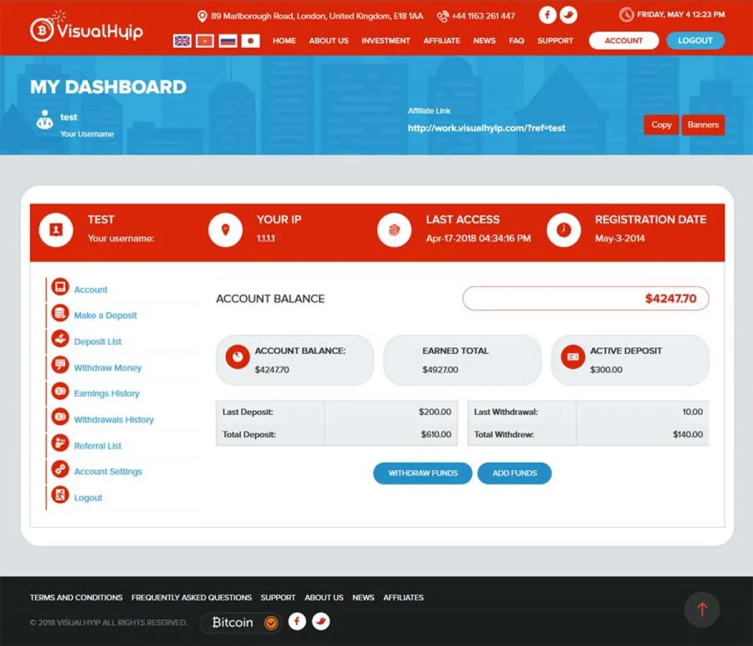Click the WITHDRAW FUNDS button
The image size is (753, 646).
pyautogui.click(x=423, y=473)
